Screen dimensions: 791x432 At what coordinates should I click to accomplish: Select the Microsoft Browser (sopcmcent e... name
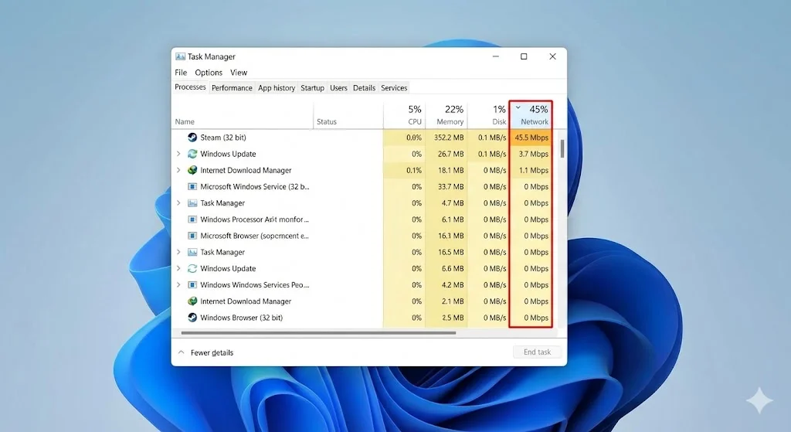pos(254,236)
